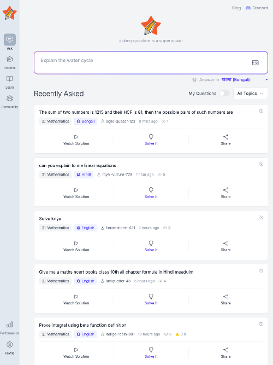Open the Learn section book icon
The image size is (273, 365).
point(9,79)
